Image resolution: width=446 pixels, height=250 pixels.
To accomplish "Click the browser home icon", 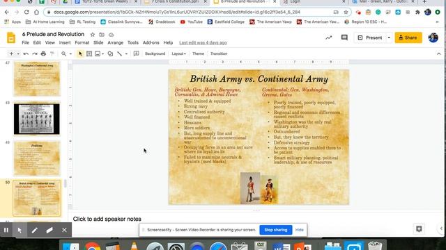I will [x=36, y=12].
